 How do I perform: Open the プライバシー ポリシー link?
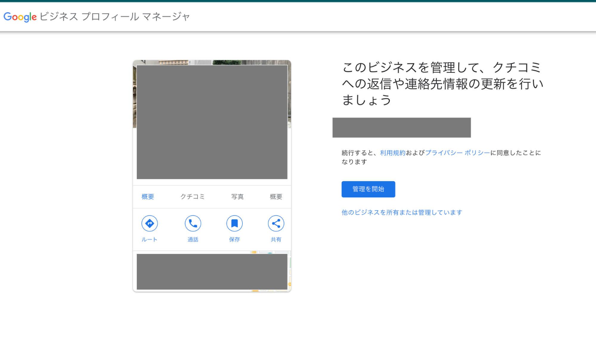tap(457, 153)
